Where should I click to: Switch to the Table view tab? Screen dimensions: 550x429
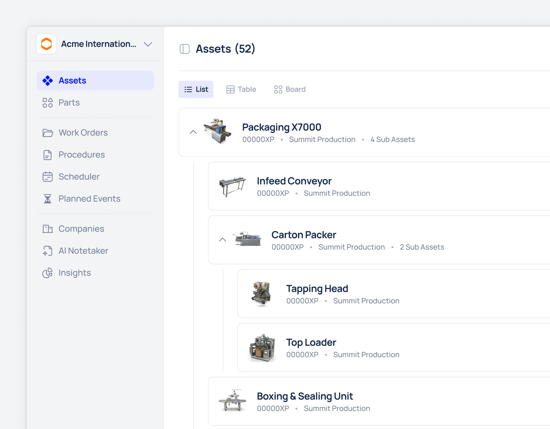(241, 89)
